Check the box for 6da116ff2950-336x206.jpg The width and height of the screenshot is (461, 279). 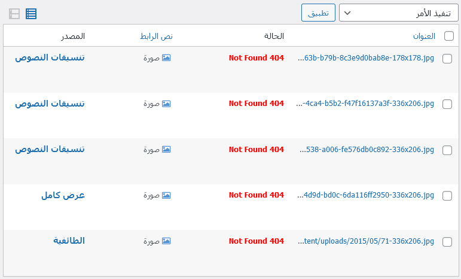(x=447, y=196)
